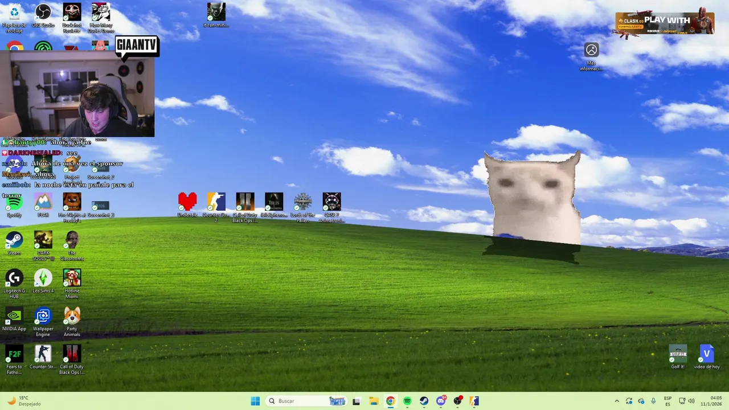Select the Counter-Strike 2 desktop icon

pos(216,207)
